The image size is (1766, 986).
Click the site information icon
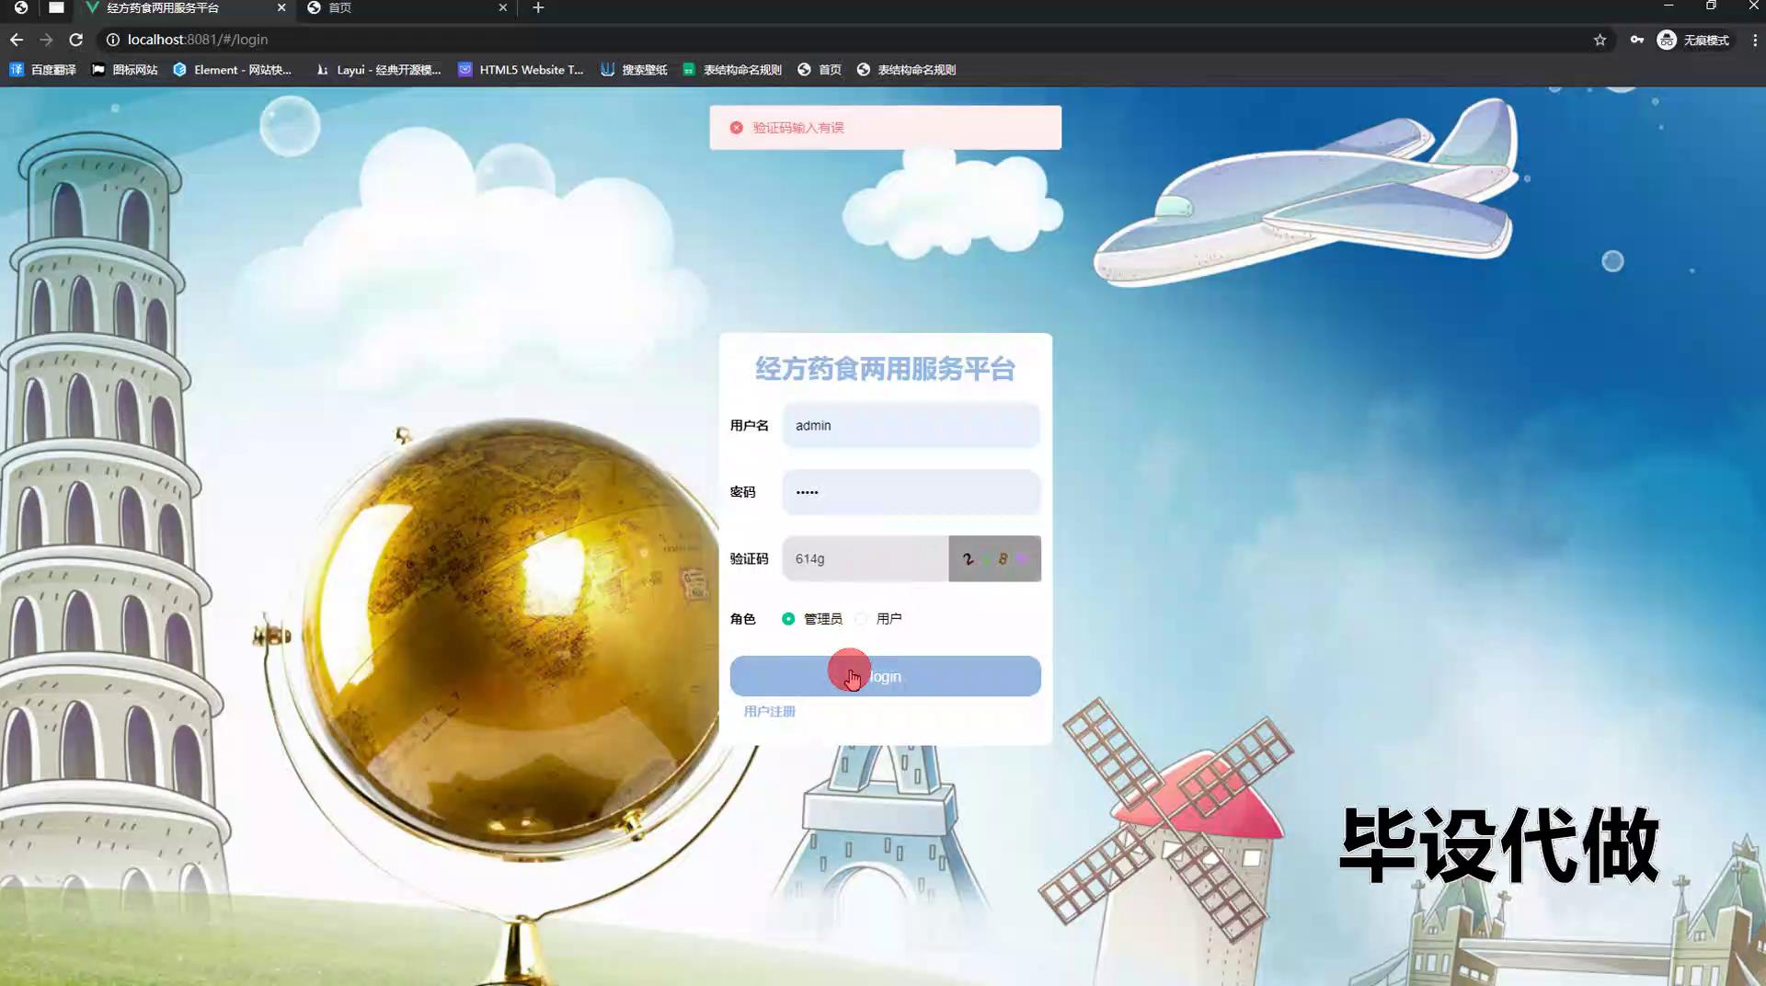112,40
